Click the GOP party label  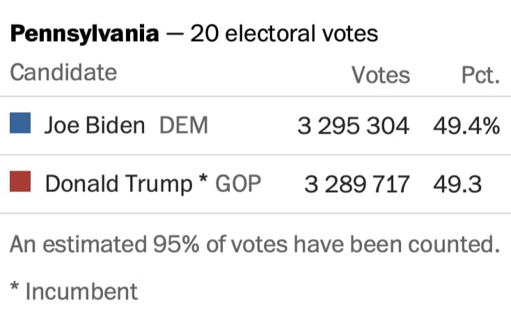coord(238,184)
